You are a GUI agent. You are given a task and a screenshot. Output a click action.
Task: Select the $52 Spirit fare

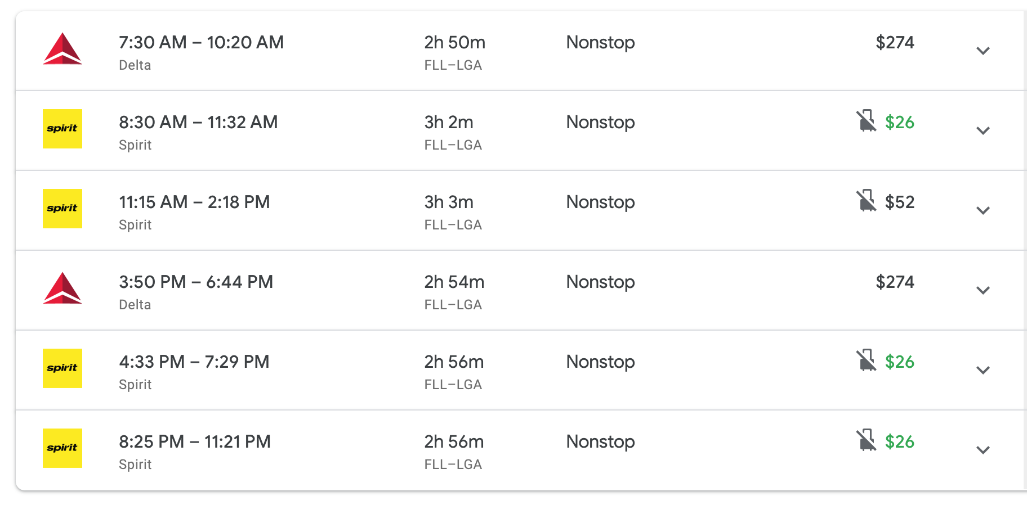click(x=899, y=202)
